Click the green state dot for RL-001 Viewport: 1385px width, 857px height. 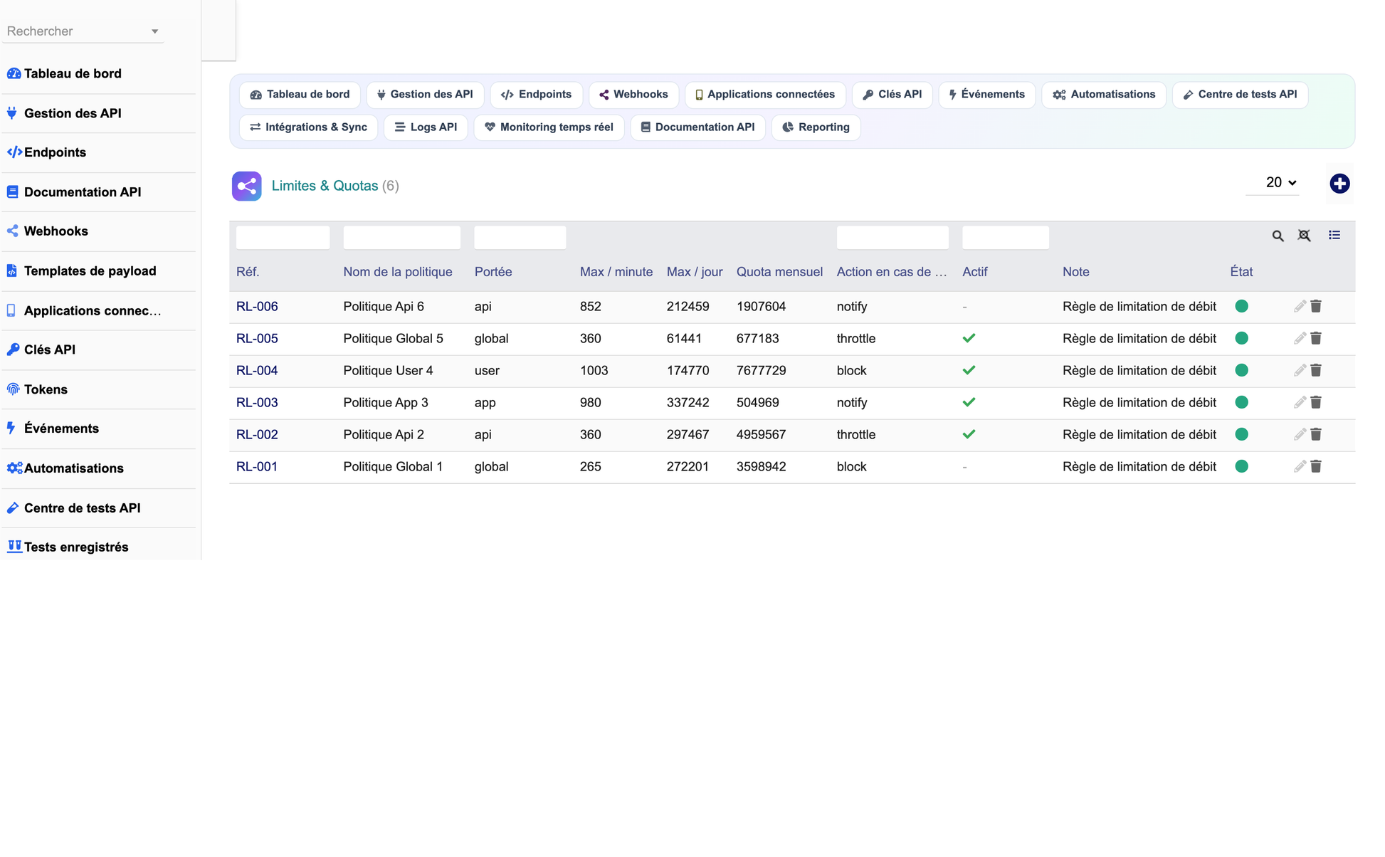[x=1241, y=466]
